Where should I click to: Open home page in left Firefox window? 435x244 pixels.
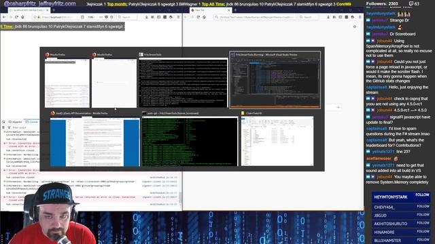coord(22,17)
